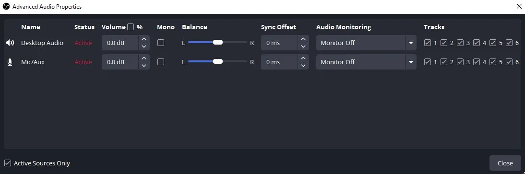Close the Advanced Audio Properties window
This screenshot has height=174, width=525.
pyautogui.click(x=519, y=6)
